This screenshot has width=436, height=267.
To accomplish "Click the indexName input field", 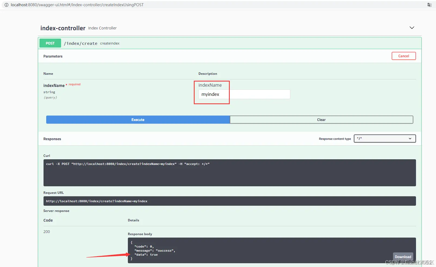I will (x=244, y=94).
